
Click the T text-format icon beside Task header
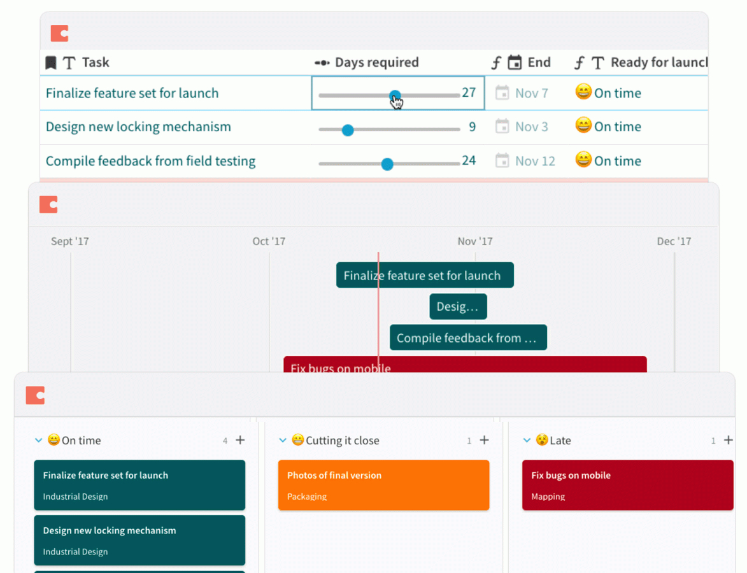[x=69, y=62]
